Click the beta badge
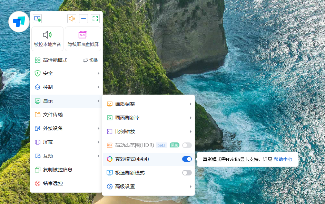This screenshot has width=325, height=204. point(161,145)
